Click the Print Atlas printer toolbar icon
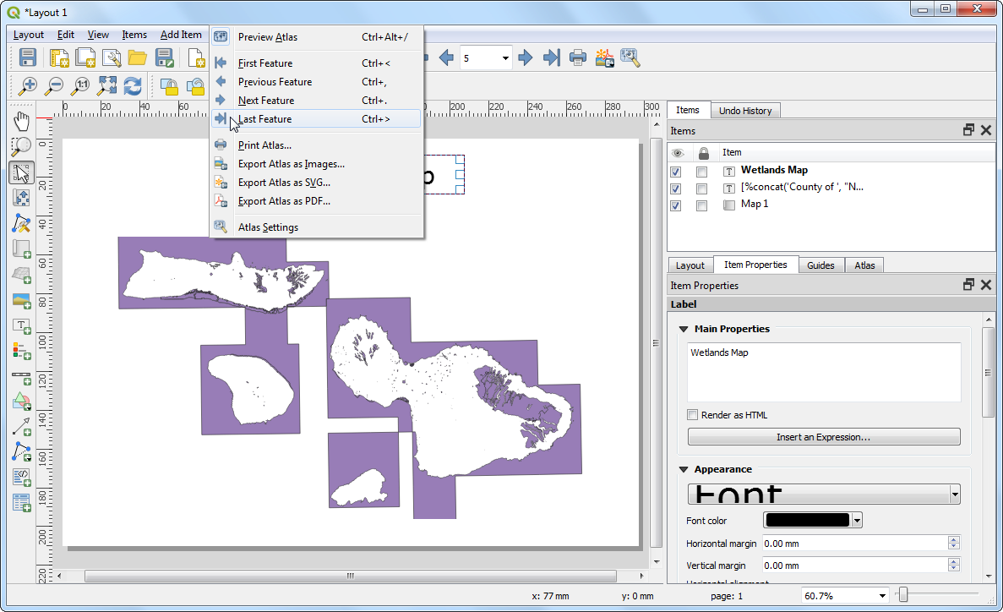Image resolution: width=1003 pixels, height=612 pixels. (x=578, y=57)
